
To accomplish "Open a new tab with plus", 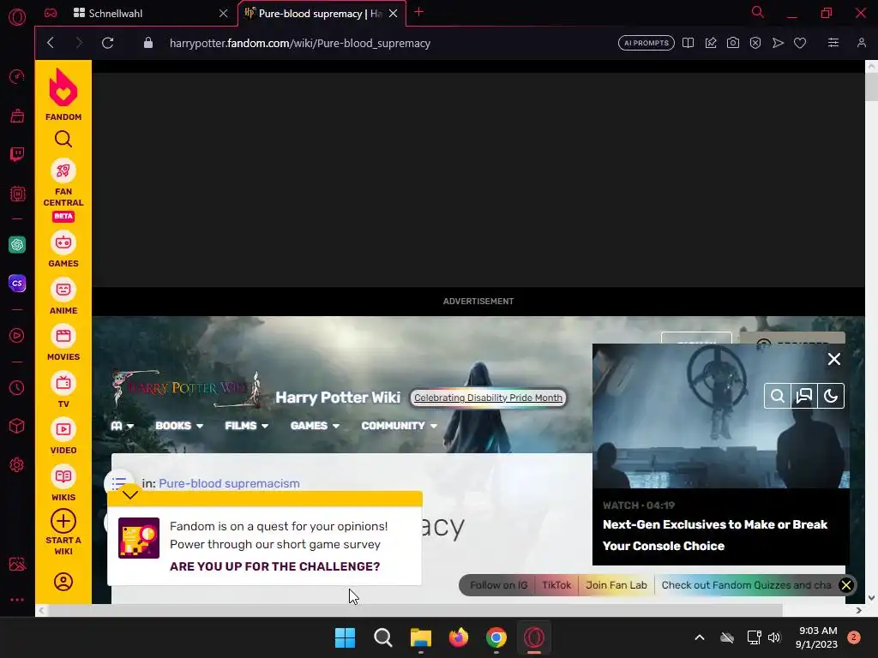I will pyautogui.click(x=418, y=12).
